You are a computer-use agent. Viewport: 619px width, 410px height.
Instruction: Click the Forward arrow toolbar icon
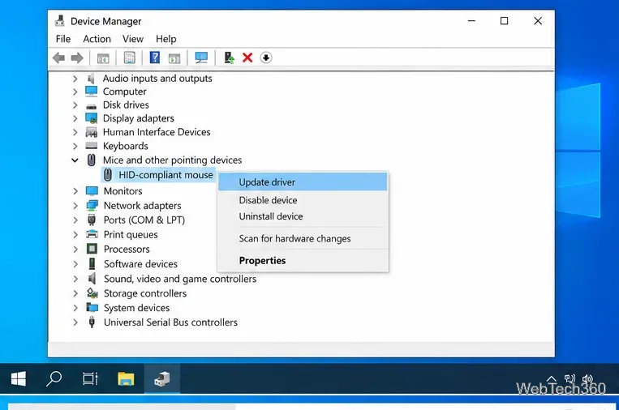77,58
